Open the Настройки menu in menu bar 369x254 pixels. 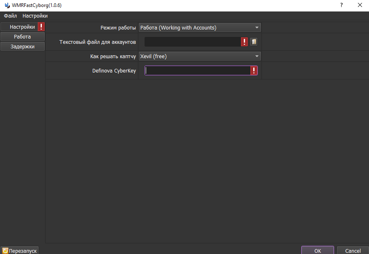coord(35,16)
